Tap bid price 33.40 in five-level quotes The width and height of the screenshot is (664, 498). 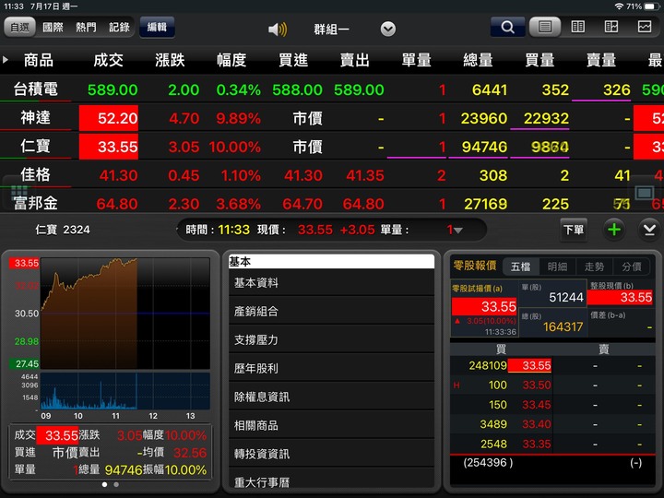(x=537, y=424)
